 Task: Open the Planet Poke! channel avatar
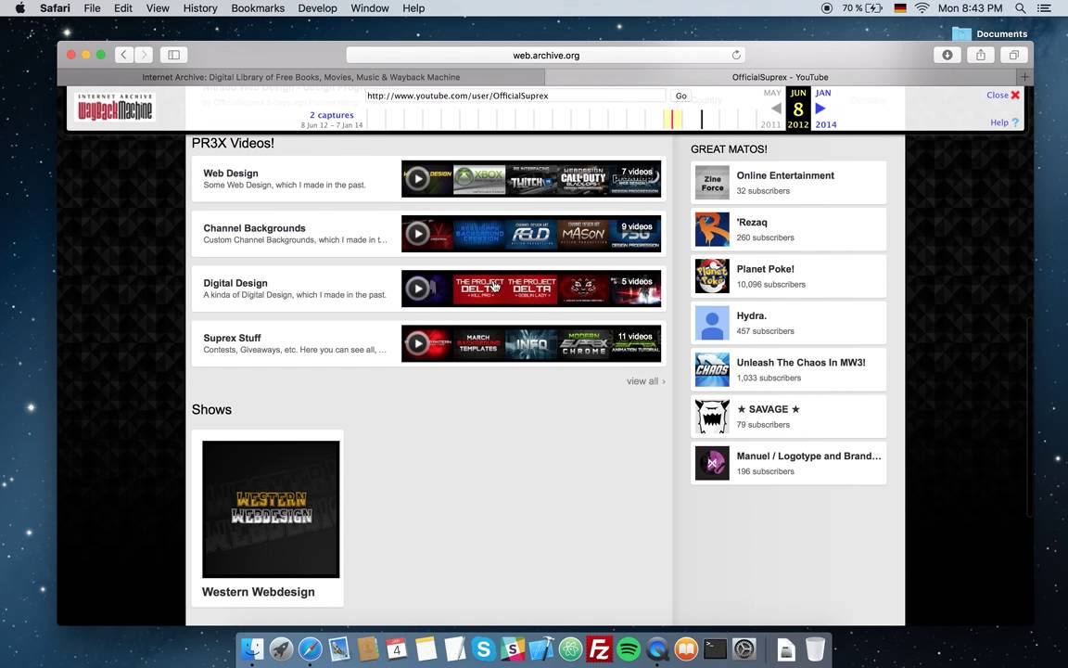coord(712,276)
